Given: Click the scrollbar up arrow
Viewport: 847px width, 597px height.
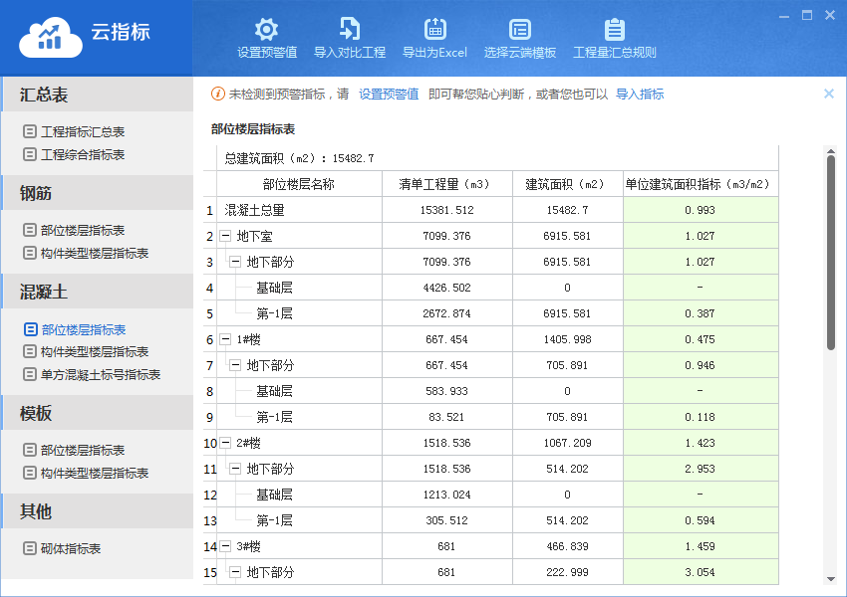Looking at the screenshot, I should (831, 150).
